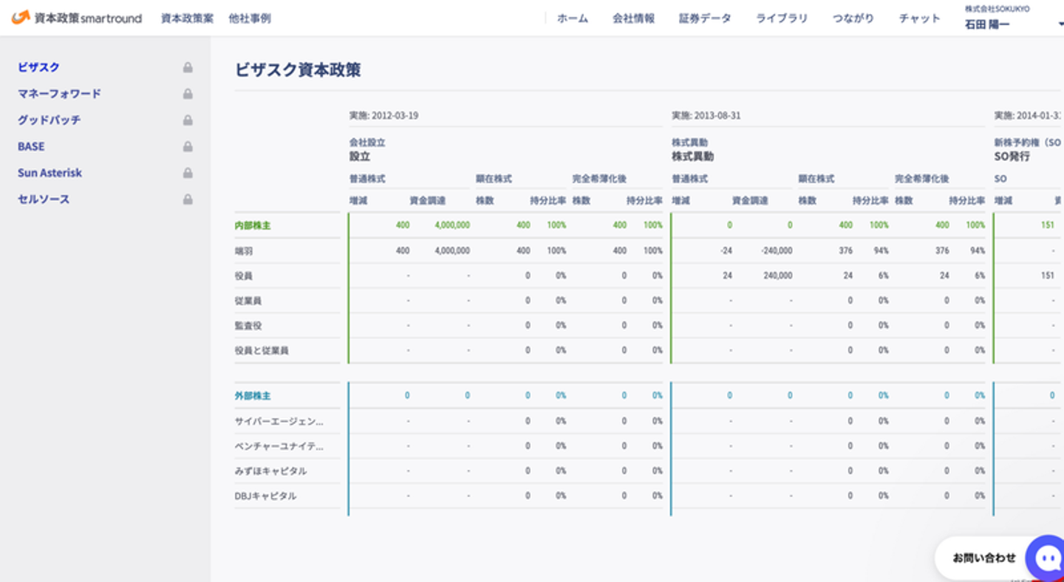Open the 他社事例 tab

(250, 18)
